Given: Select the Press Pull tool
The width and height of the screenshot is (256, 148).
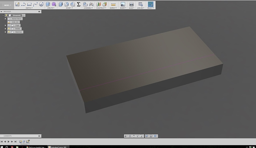Looking at the screenshot, I should (x=60, y=4).
